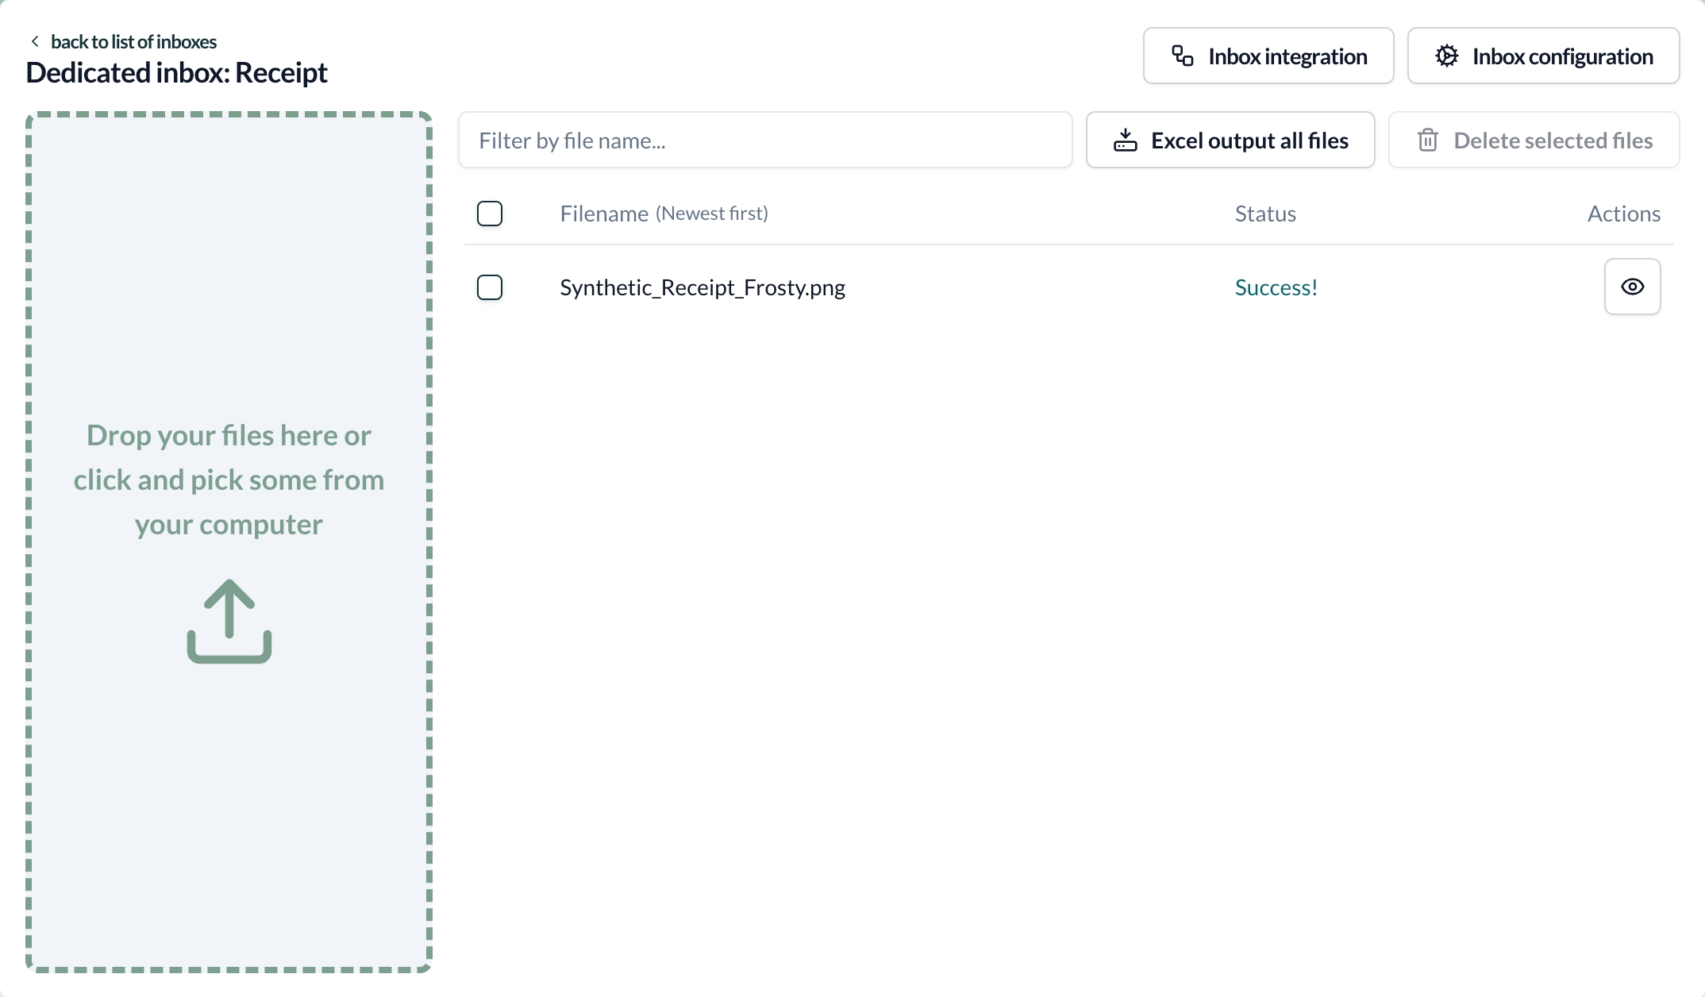Click the Inbox configuration gear icon

pos(1446,56)
